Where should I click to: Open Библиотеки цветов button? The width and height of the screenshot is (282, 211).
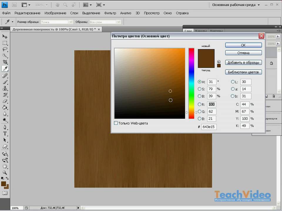(x=244, y=72)
